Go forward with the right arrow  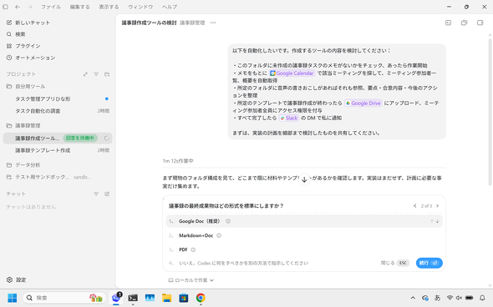[30, 7]
